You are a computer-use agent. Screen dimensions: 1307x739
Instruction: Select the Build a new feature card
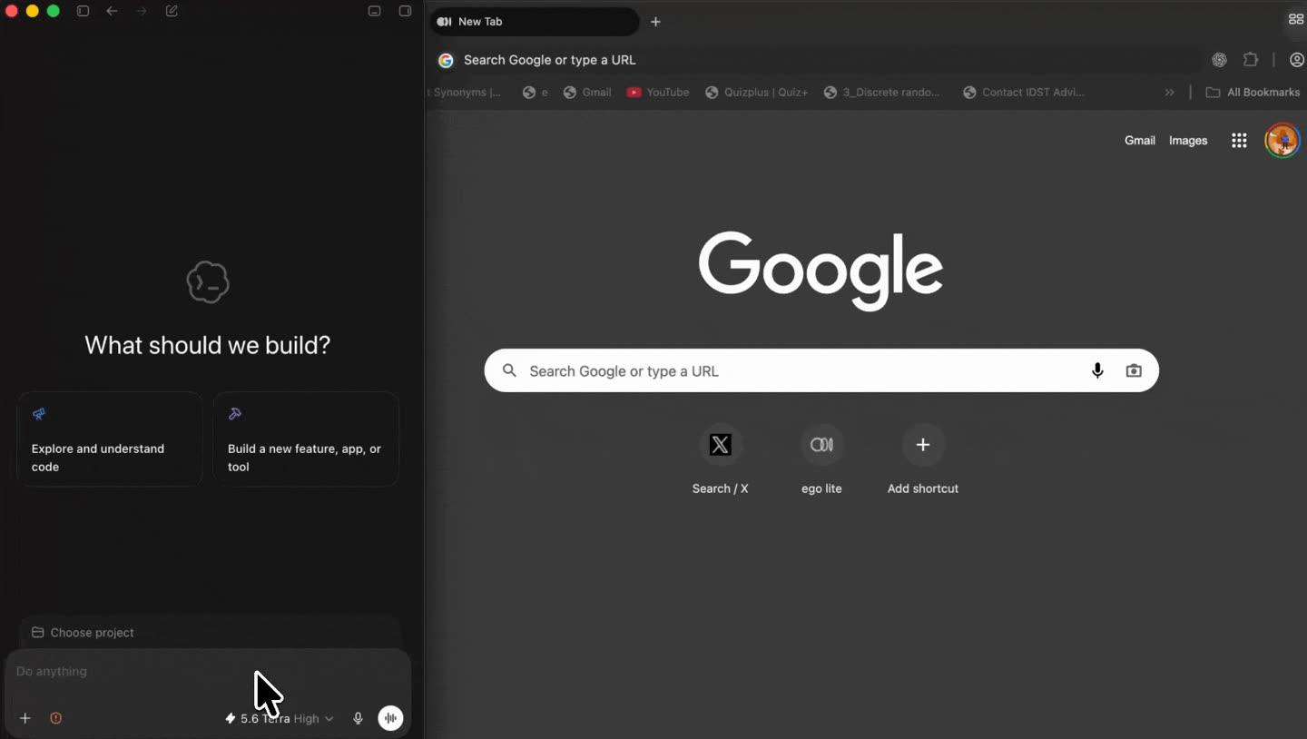coord(306,439)
